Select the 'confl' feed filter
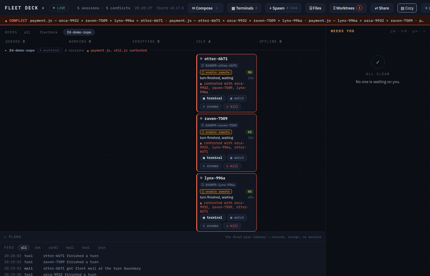Image resolution: width=430 pixels, height=276 pixels. 53,248
